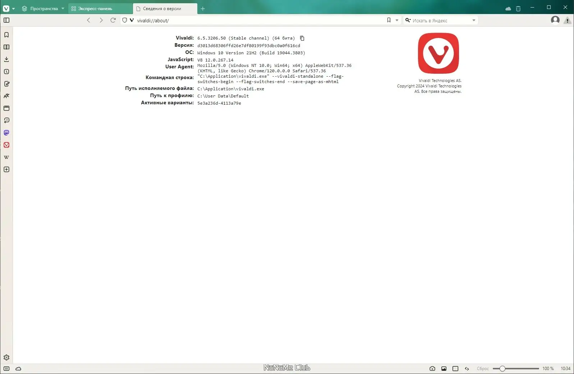Expand the Пространства workspaces dropdown
574x374 pixels.
(x=63, y=8)
